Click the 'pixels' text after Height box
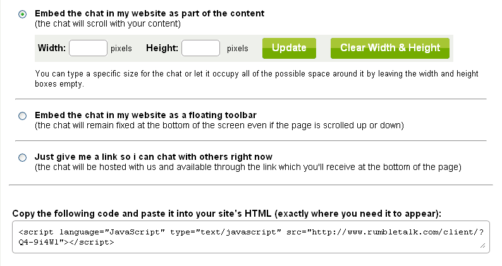502x266 pixels. pyautogui.click(x=238, y=48)
